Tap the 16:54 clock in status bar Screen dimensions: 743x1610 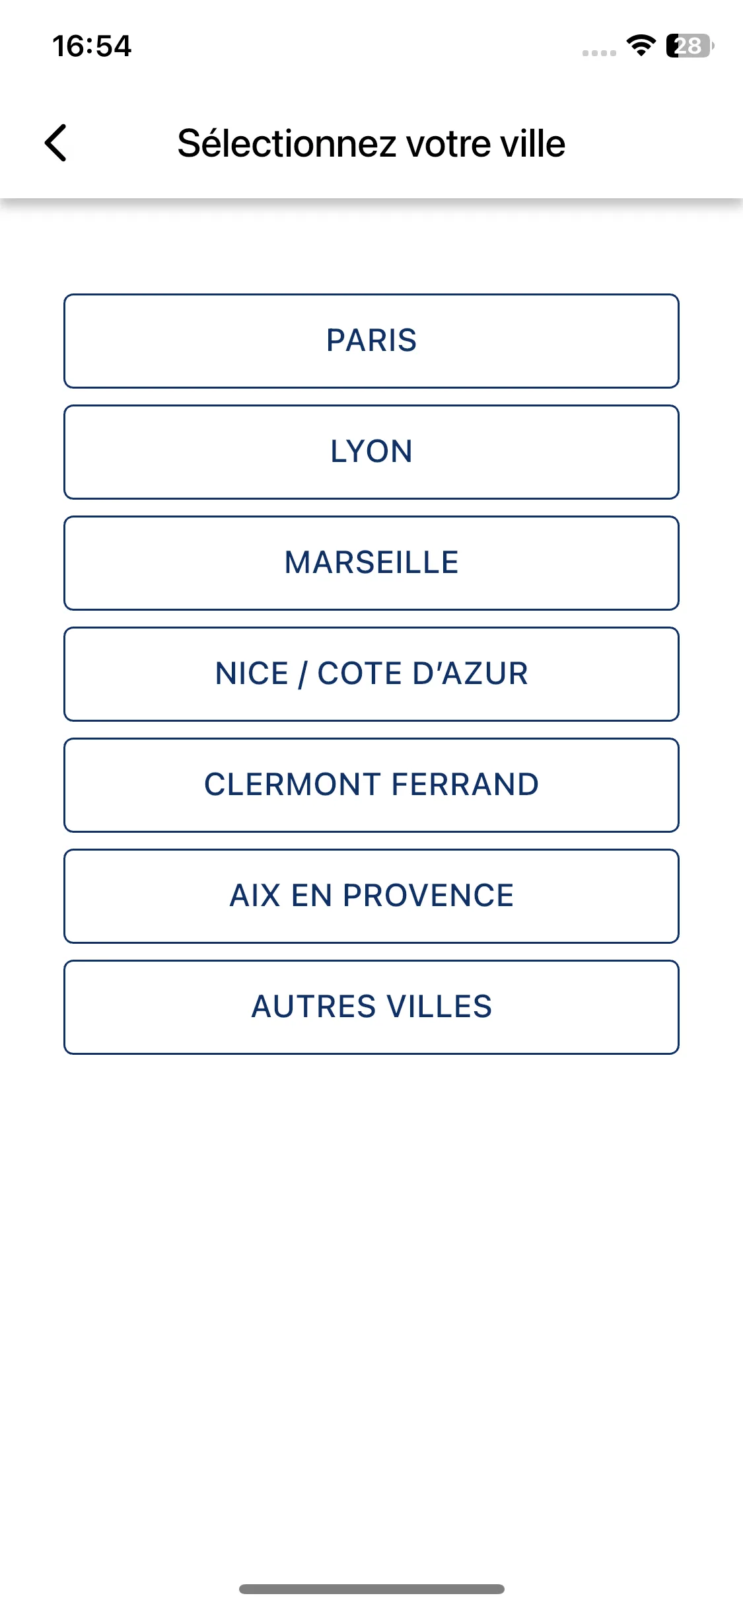pos(92,46)
